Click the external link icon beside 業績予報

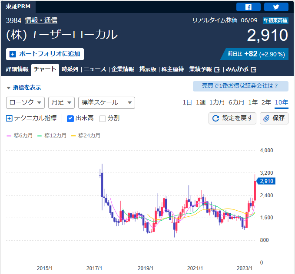tap(217, 70)
